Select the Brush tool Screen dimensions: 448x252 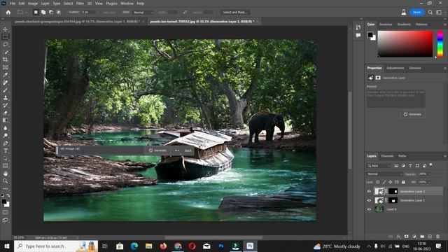point(5,90)
